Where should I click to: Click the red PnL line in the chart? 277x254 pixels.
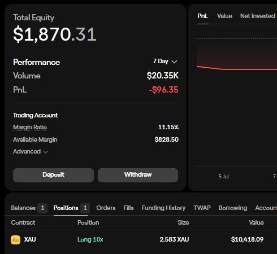(x=237, y=69)
